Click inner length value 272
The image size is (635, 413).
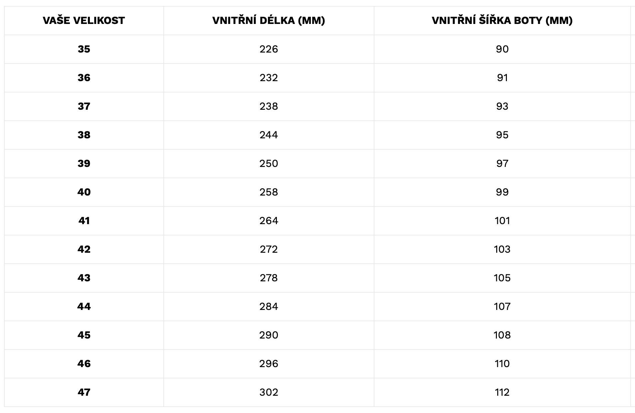[269, 249]
